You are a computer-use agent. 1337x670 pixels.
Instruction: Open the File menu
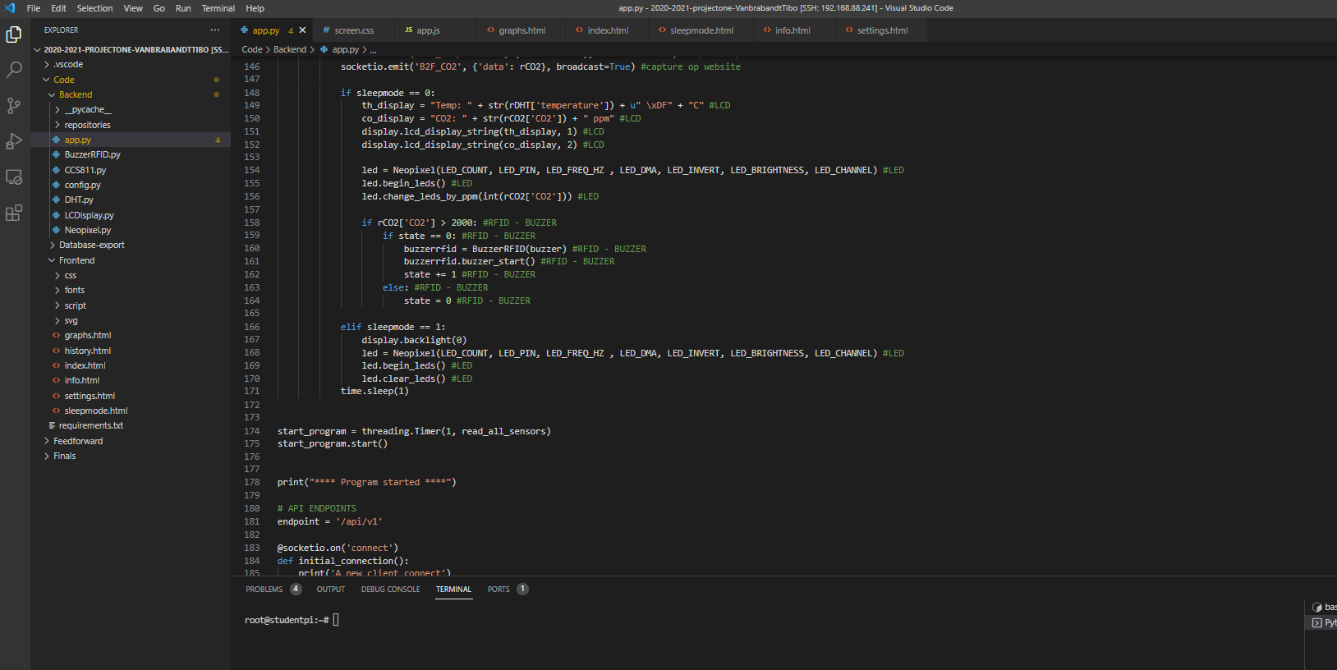coord(34,8)
